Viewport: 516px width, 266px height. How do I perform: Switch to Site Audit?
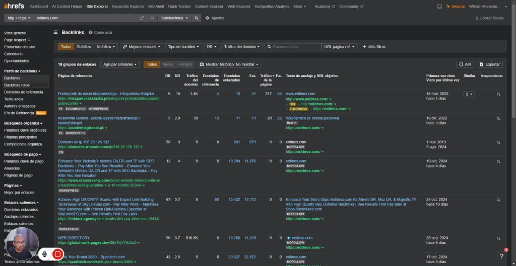click(156, 6)
